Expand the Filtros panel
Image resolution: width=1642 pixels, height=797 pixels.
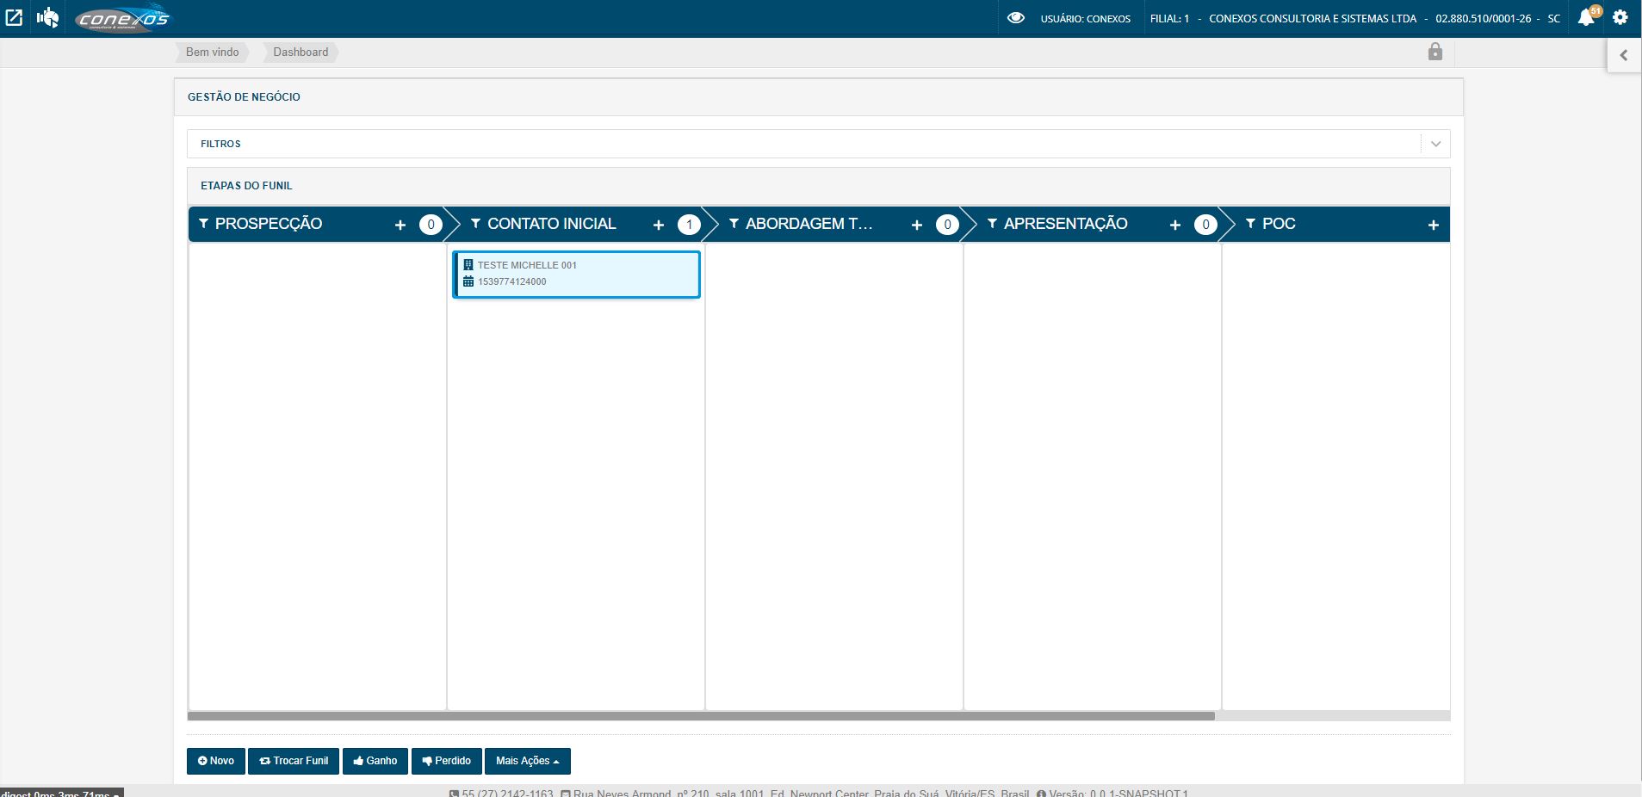[x=1435, y=144]
